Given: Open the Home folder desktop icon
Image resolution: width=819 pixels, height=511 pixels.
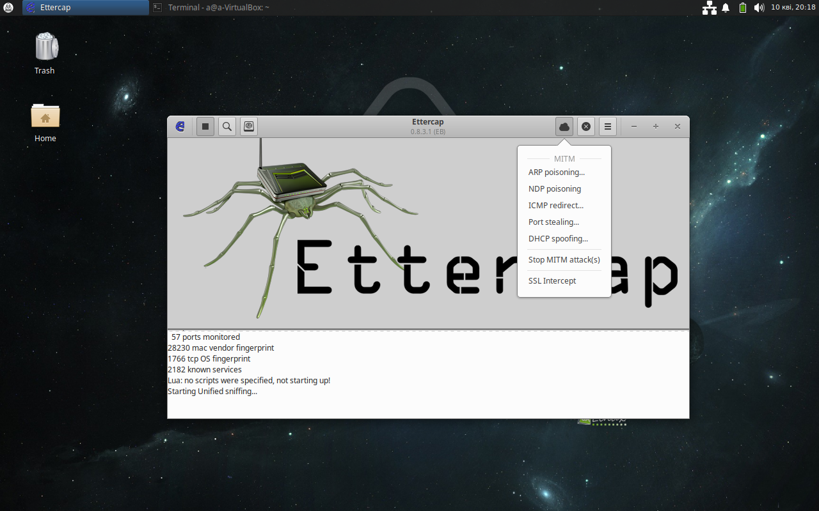Looking at the screenshot, I should (45, 123).
